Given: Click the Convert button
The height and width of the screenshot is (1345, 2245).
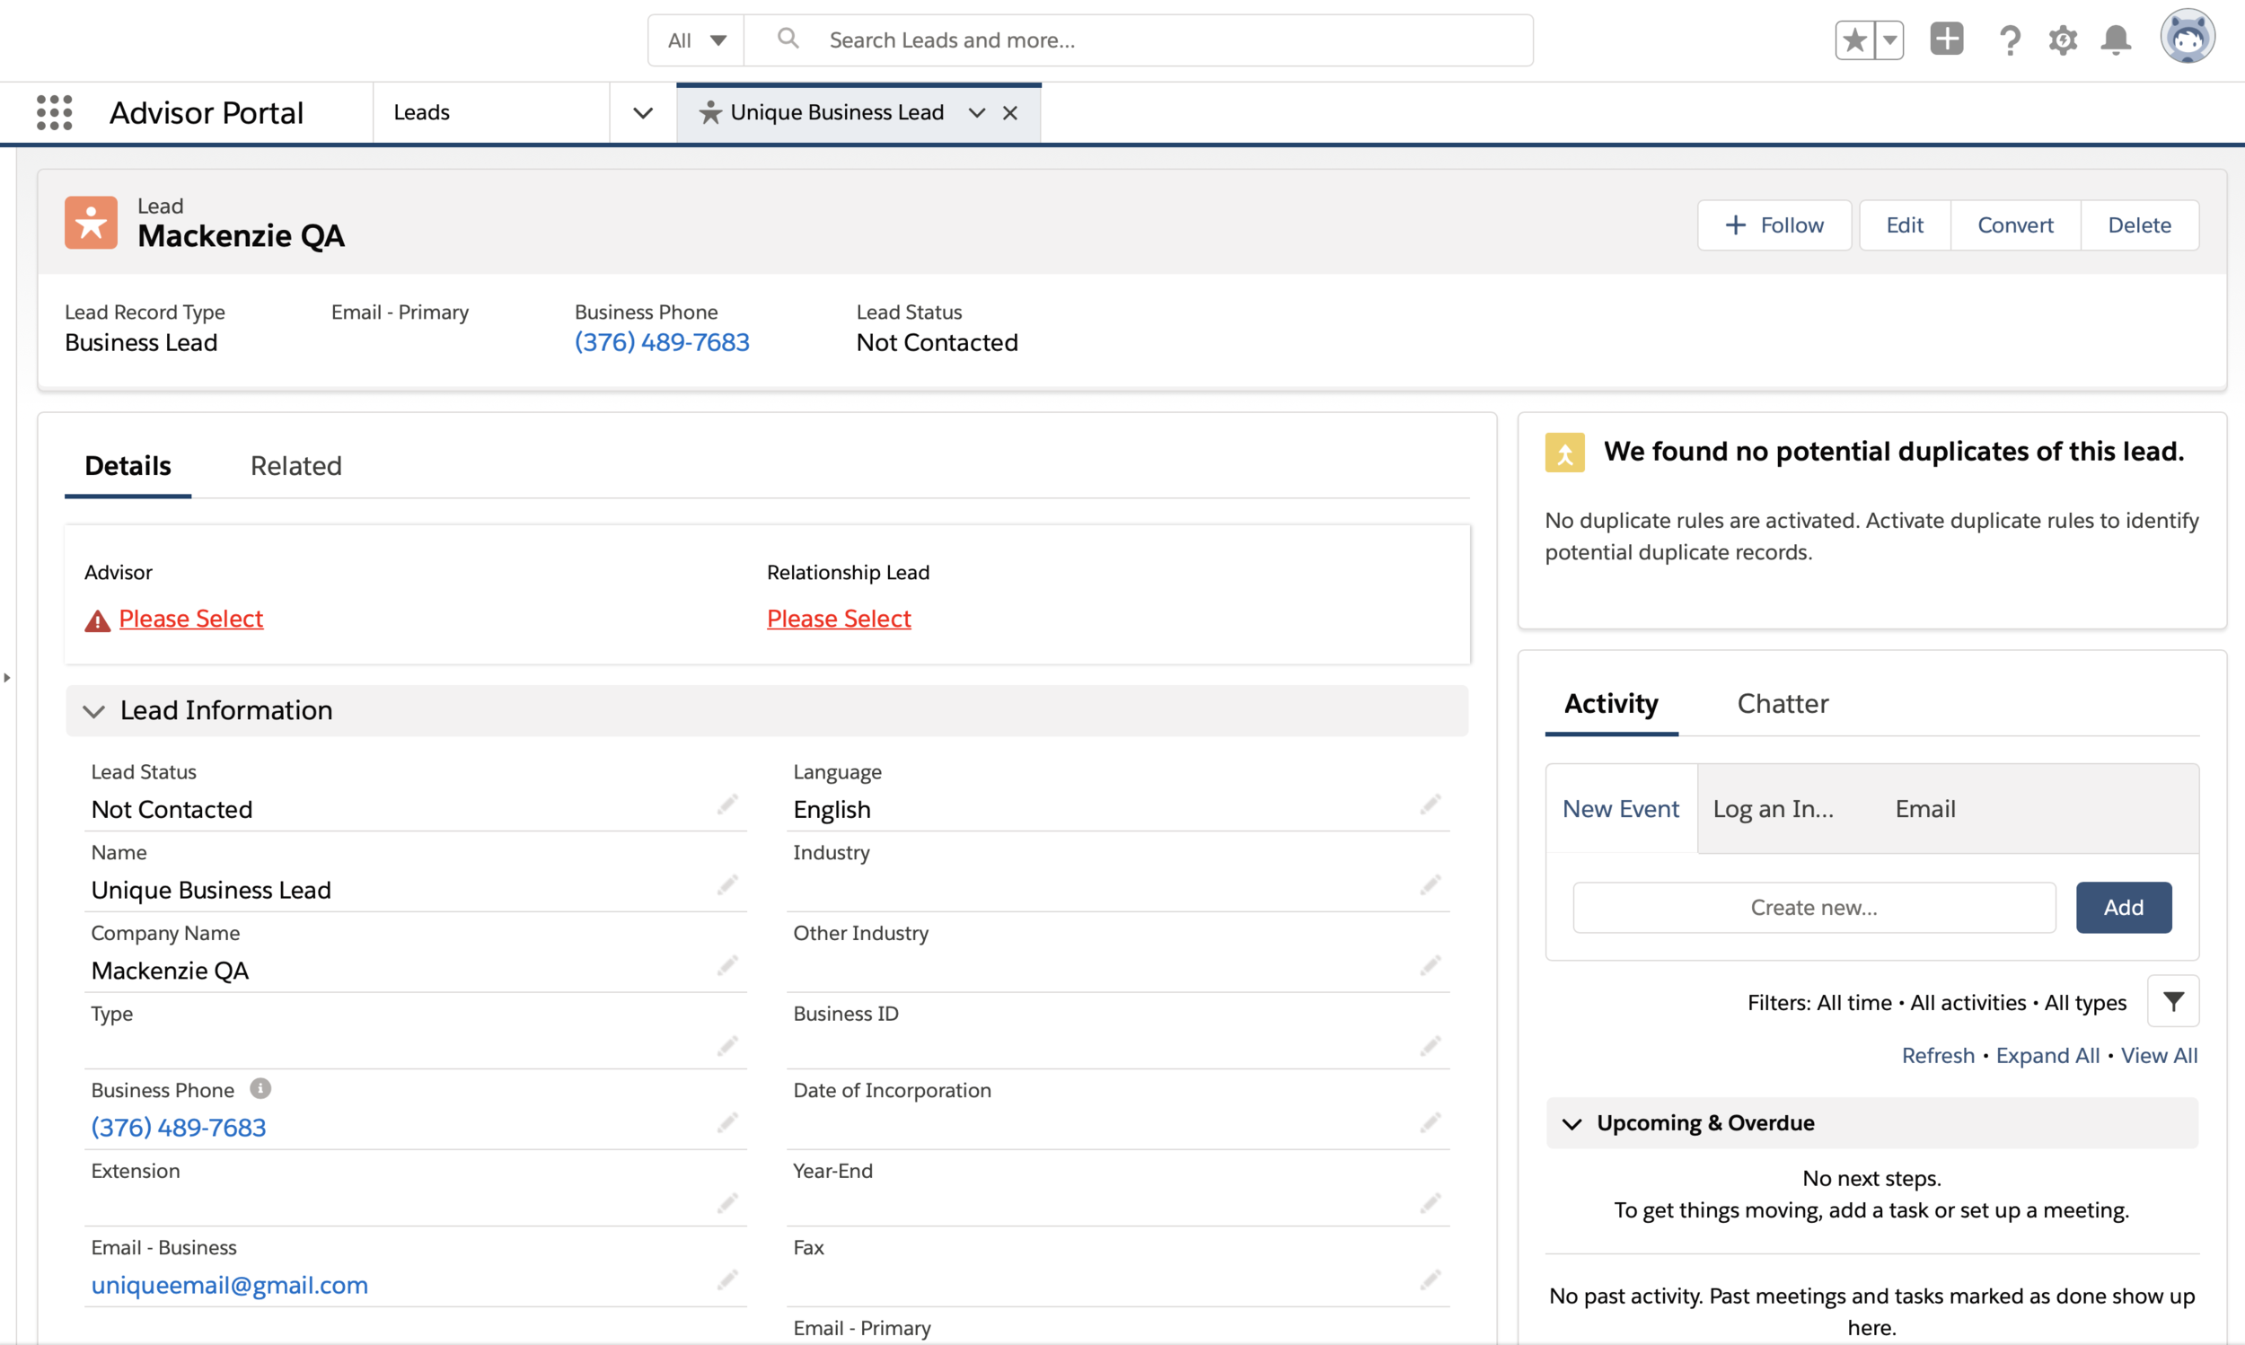Looking at the screenshot, I should 2015,224.
